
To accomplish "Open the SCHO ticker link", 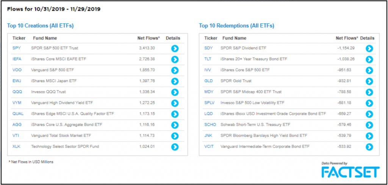I will click(x=210, y=124).
